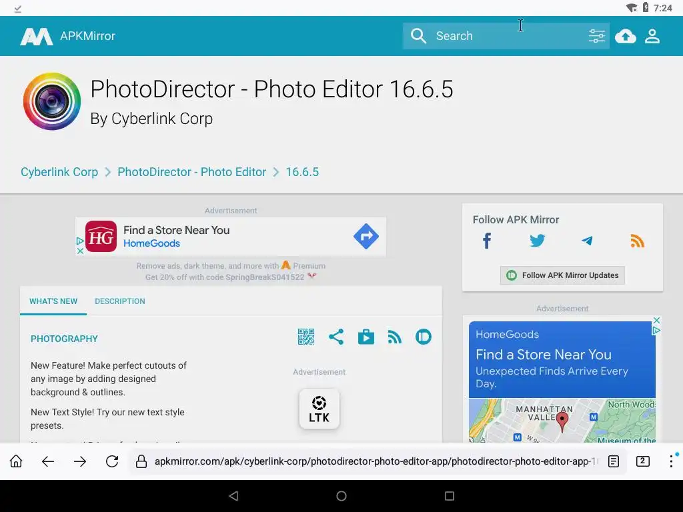
Task: Click HomeGoods link in banner ad
Action: [x=151, y=243]
